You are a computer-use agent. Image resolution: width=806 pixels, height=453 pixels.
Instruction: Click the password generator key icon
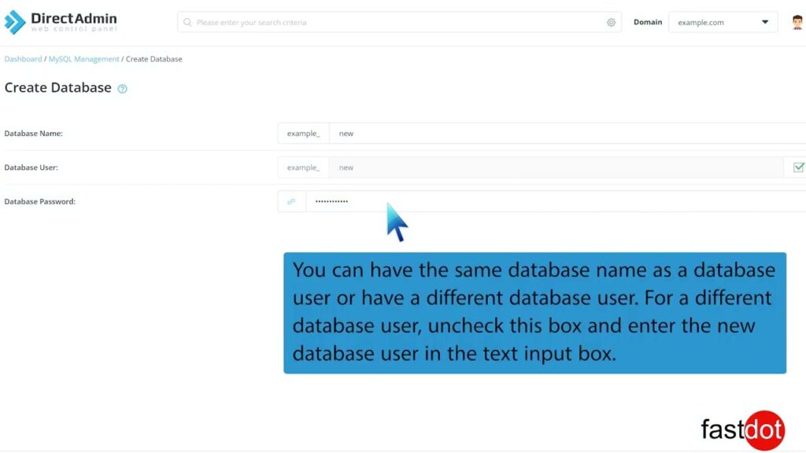(x=290, y=201)
